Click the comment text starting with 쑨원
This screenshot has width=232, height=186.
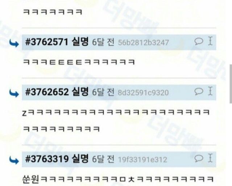coord(118,179)
